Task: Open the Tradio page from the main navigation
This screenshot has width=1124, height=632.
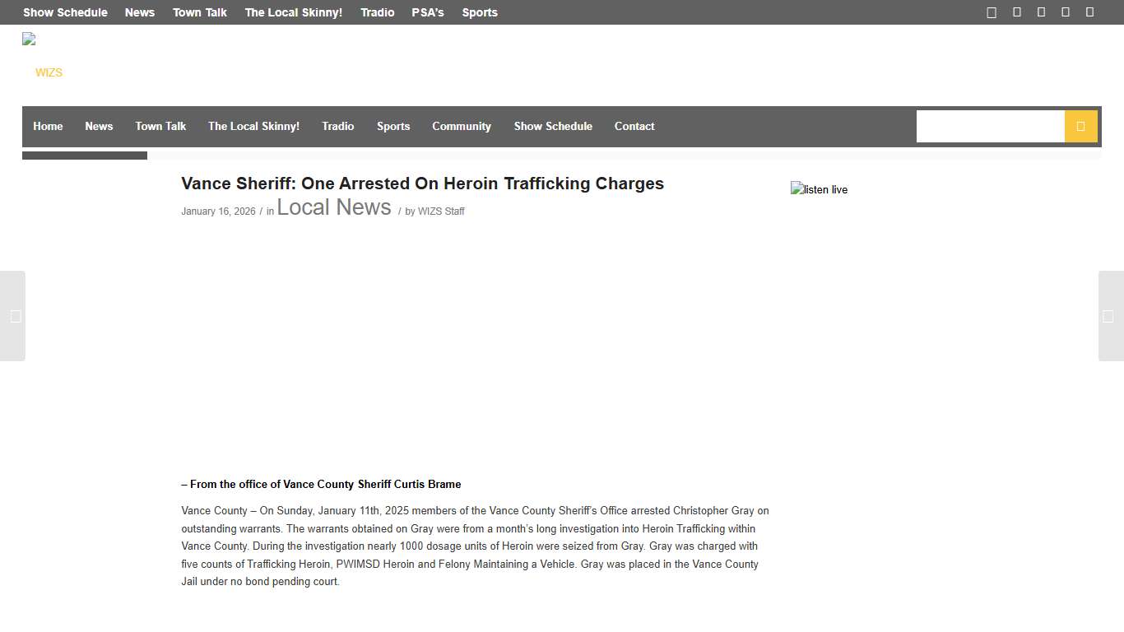Action: pyautogui.click(x=337, y=126)
